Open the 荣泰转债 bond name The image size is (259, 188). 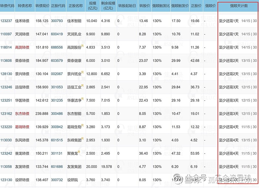click(22, 61)
